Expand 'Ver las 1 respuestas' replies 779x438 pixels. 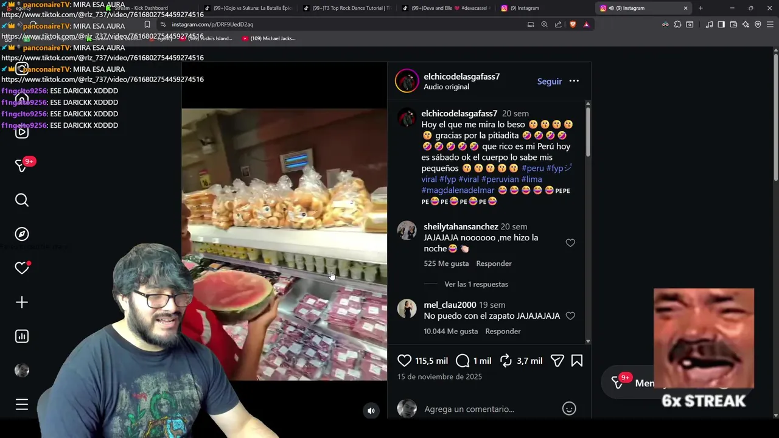(476, 284)
